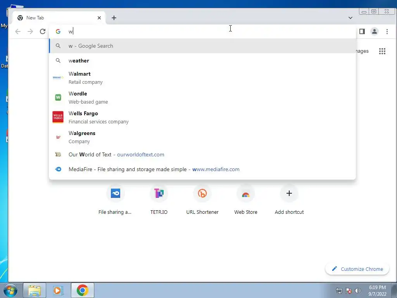Image resolution: width=397 pixels, height=298 pixels.
Task: Select the New Tab tab
Action: pyautogui.click(x=59, y=18)
